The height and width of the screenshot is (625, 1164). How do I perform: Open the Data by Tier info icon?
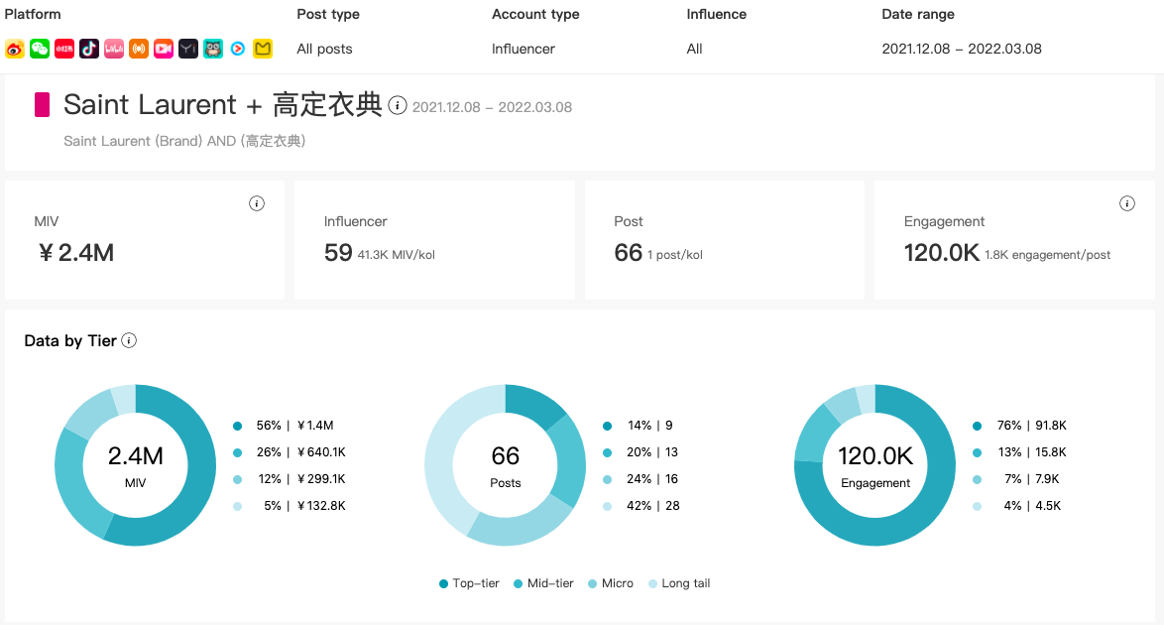point(129,340)
